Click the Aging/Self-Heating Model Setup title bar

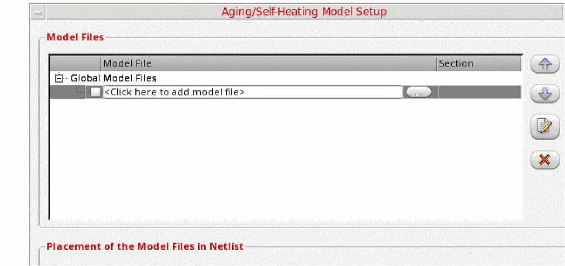(304, 12)
